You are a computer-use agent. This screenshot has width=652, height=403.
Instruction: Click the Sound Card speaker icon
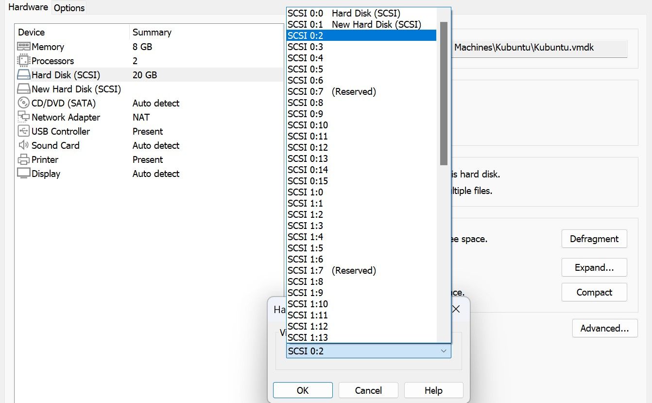pyautogui.click(x=23, y=145)
